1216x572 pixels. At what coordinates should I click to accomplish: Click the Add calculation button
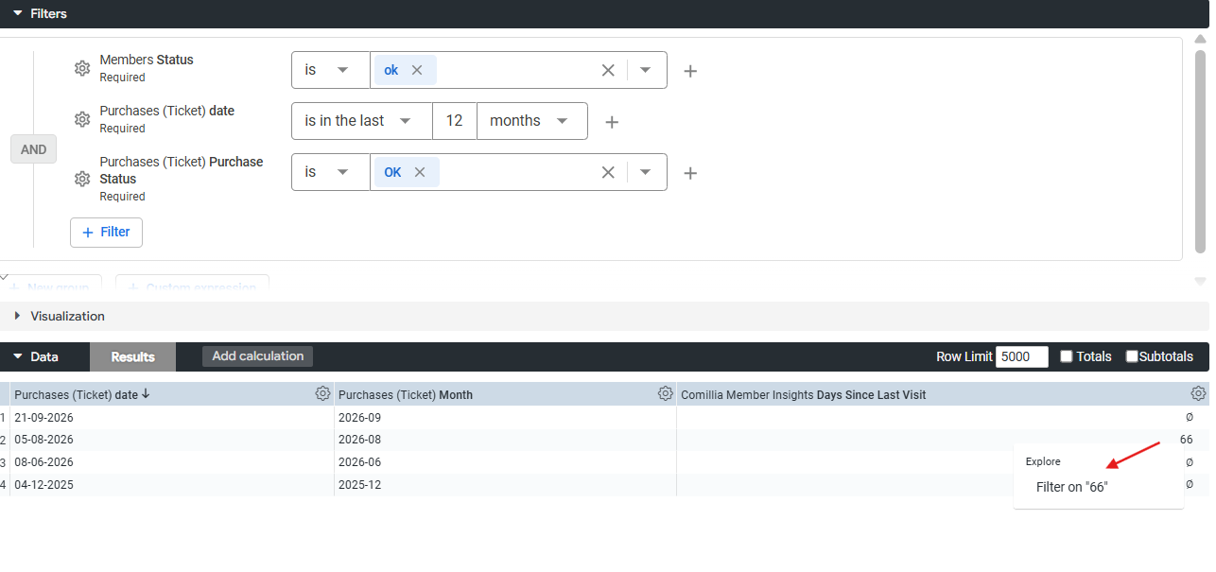(257, 356)
